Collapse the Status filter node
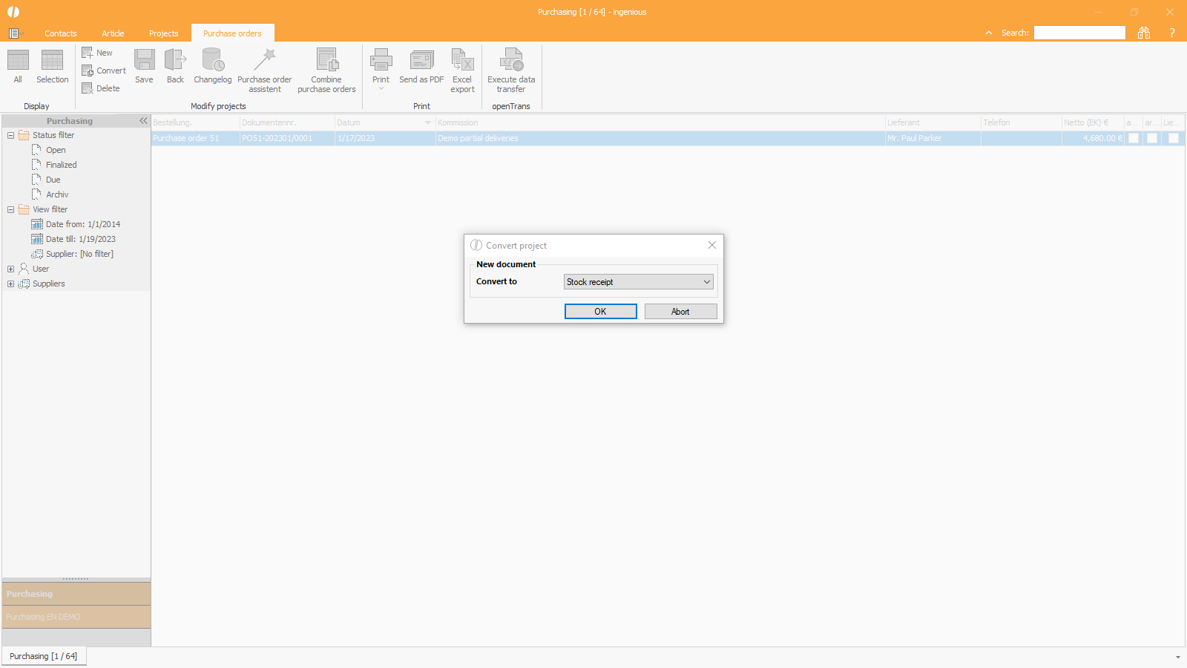 tap(10, 135)
